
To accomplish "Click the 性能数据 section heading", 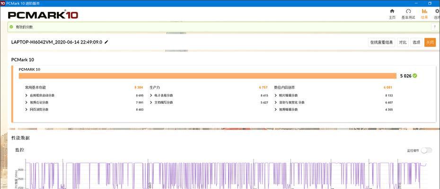I will point(20,138).
